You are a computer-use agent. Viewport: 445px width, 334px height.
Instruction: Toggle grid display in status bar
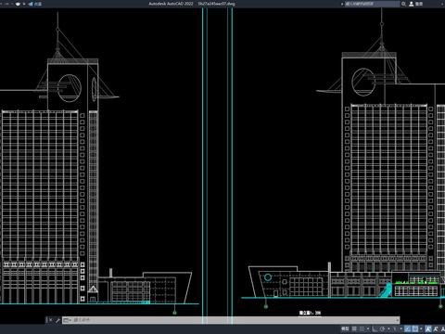point(354,328)
